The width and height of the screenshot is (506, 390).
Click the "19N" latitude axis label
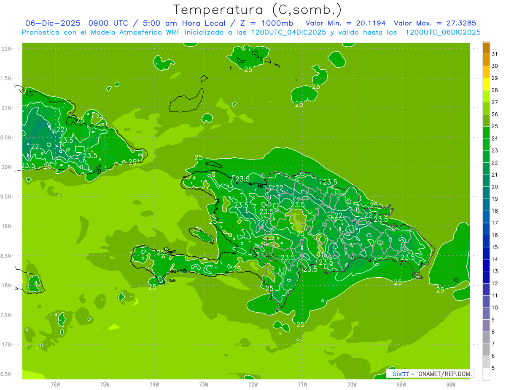pos(7,226)
